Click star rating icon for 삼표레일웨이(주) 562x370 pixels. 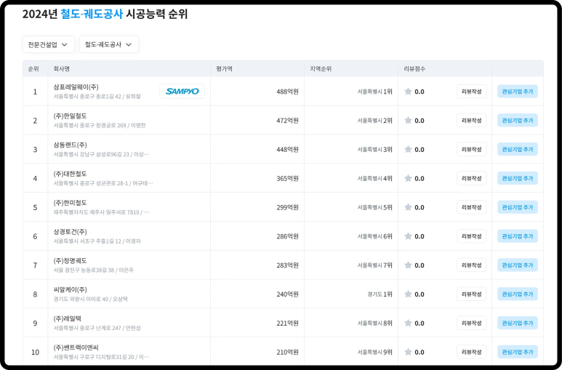coord(408,92)
